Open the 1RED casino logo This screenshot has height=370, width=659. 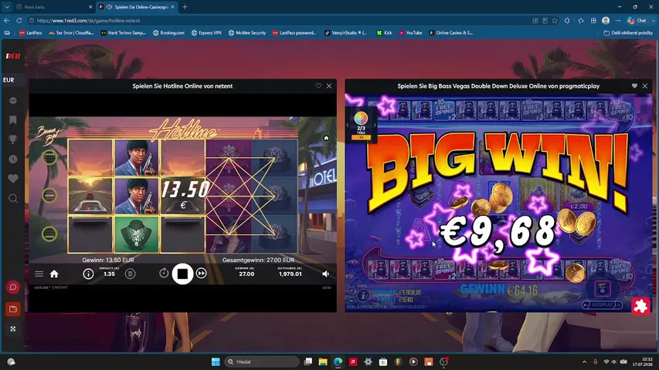tap(13, 55)
